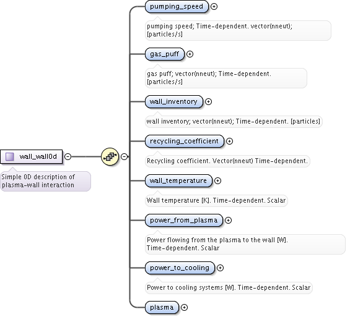Screen dimensions: 350x317
Task: Select the wall_wall0d type box
Action: coord(31,157)
